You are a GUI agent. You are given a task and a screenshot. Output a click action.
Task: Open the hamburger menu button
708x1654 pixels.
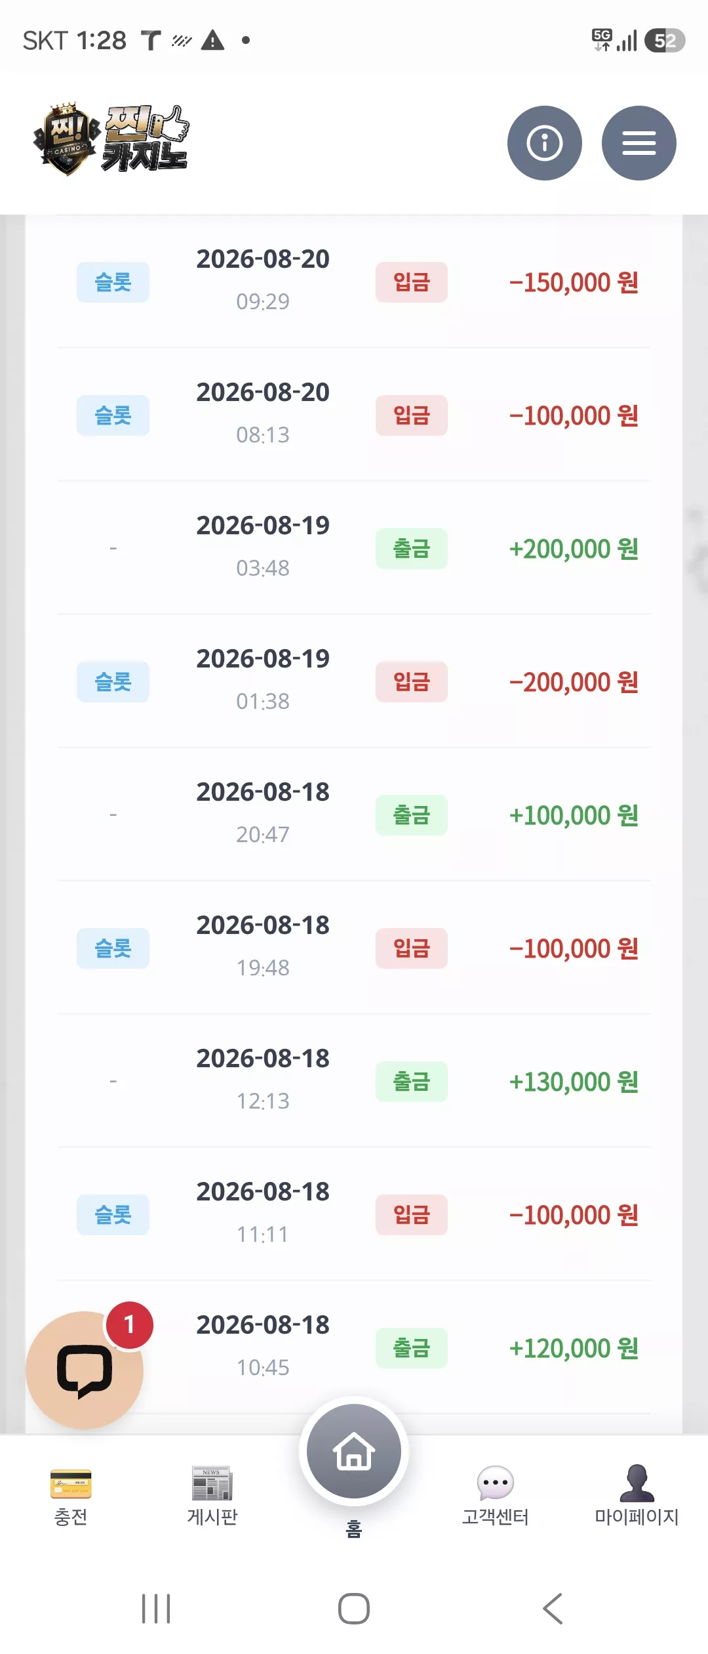click(x=639, y=143)
